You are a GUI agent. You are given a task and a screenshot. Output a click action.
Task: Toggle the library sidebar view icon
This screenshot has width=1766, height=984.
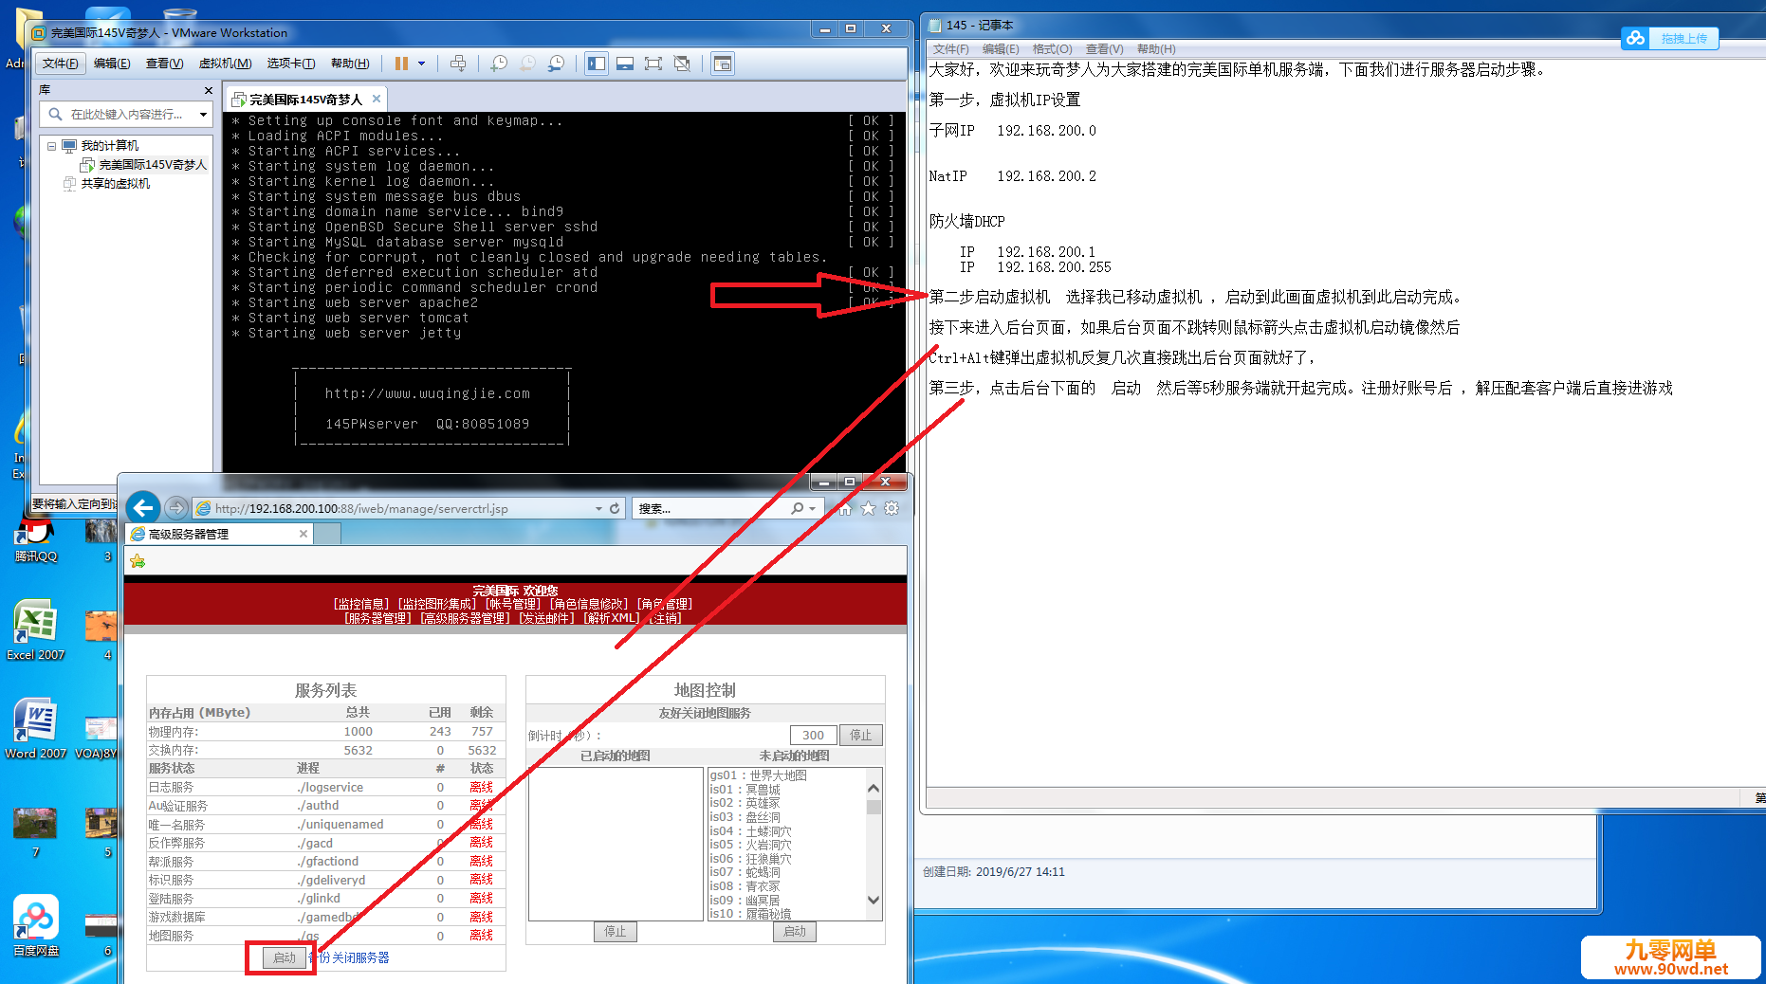[597, 64]
